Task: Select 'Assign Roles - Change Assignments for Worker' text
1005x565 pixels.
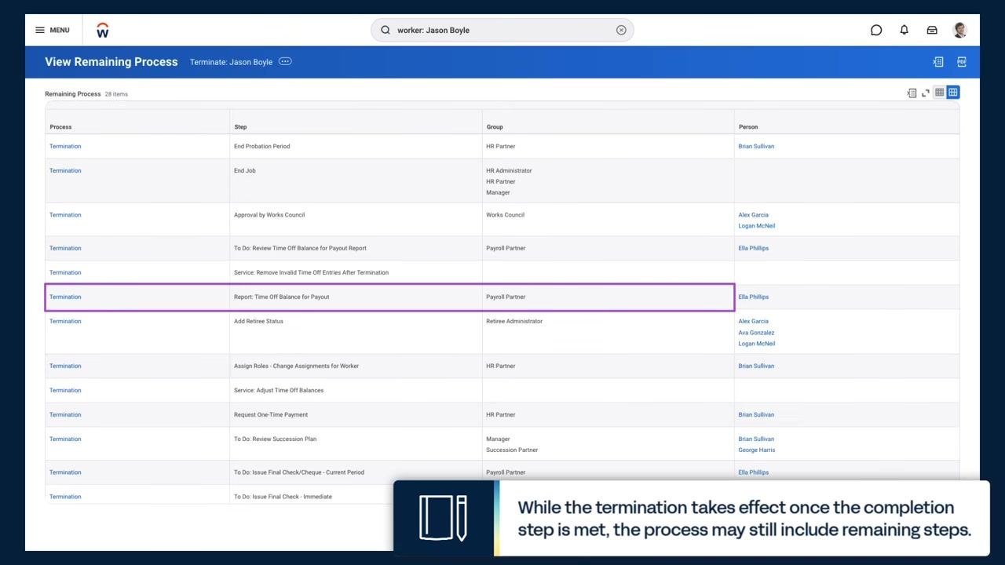Action: pyautogui.click(x=297, y=366)
